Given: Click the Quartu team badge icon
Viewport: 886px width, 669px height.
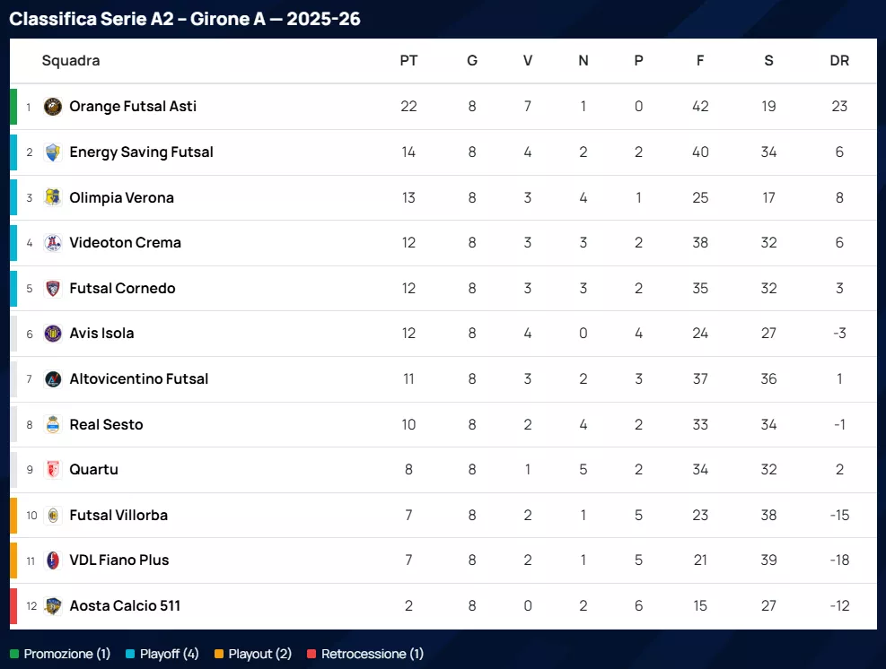Looking at the screenshot, I should point(53,470).
